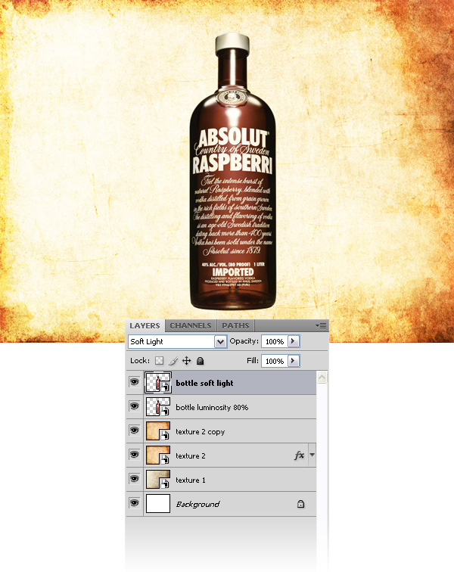The image size is (454, 572).
Task: Click the fx icon on texture 2 layer
Action: pos(299,455)
